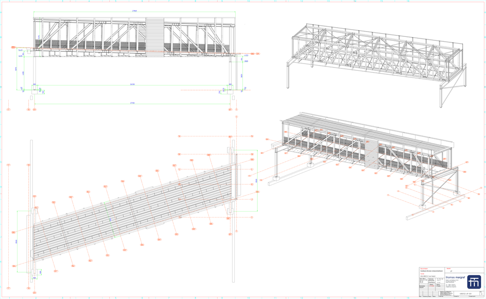
Task: Click the blue thomas margraf logo icon
Action: click(474, 282)
